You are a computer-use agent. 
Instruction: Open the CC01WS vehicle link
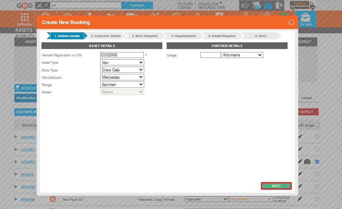[28, 149]
